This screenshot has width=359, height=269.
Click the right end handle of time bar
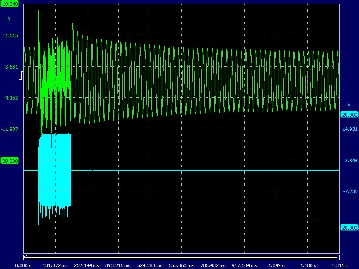pos(338,257)
